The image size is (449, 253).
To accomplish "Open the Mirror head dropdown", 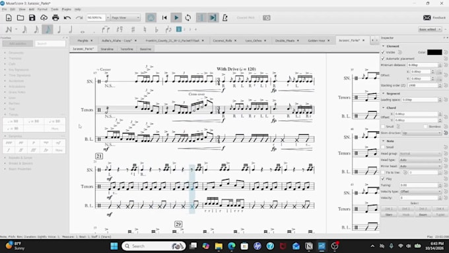I will click(x=420, y=166).
